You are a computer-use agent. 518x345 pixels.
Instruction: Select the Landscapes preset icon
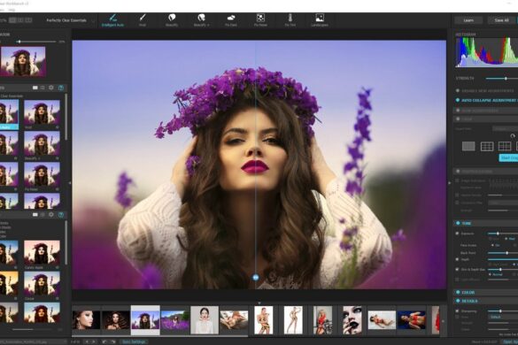click(320, 18)
